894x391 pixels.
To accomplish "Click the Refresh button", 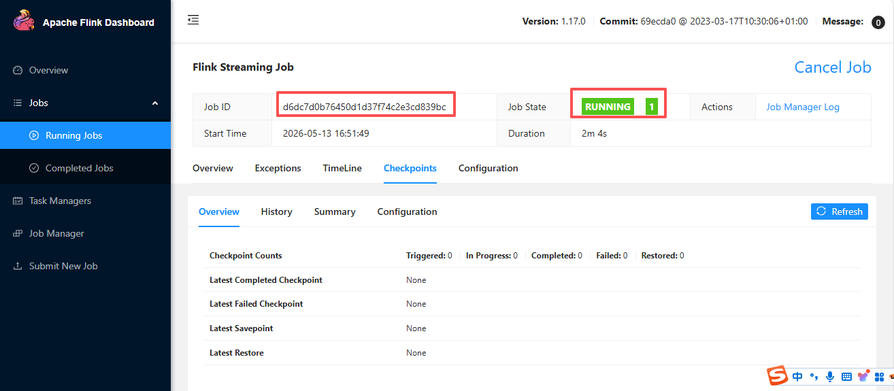I will point(840,211).
